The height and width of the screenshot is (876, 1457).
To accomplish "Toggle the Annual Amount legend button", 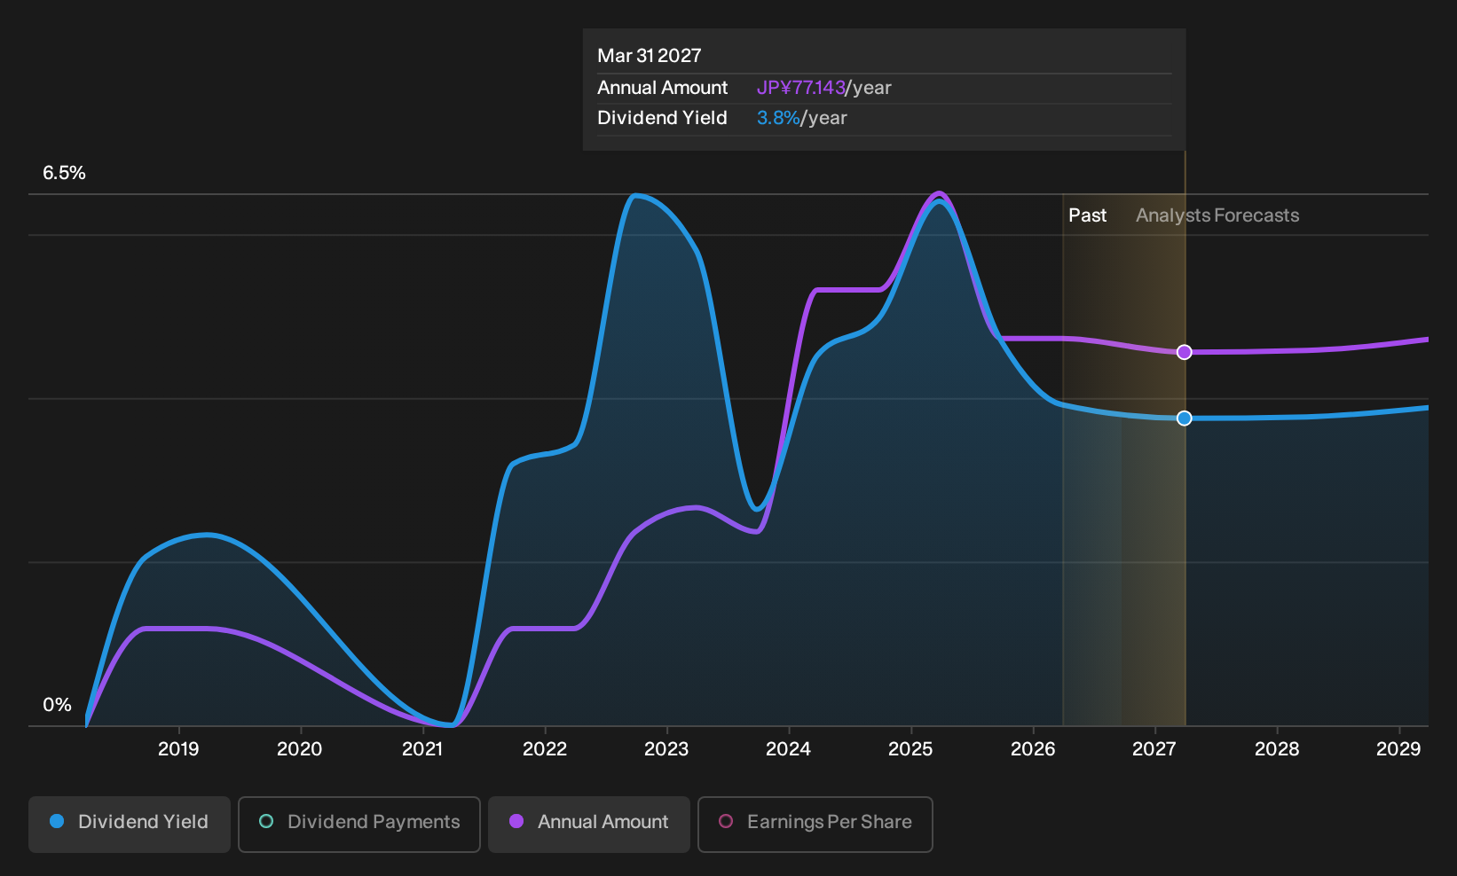I will click(589, 824).
